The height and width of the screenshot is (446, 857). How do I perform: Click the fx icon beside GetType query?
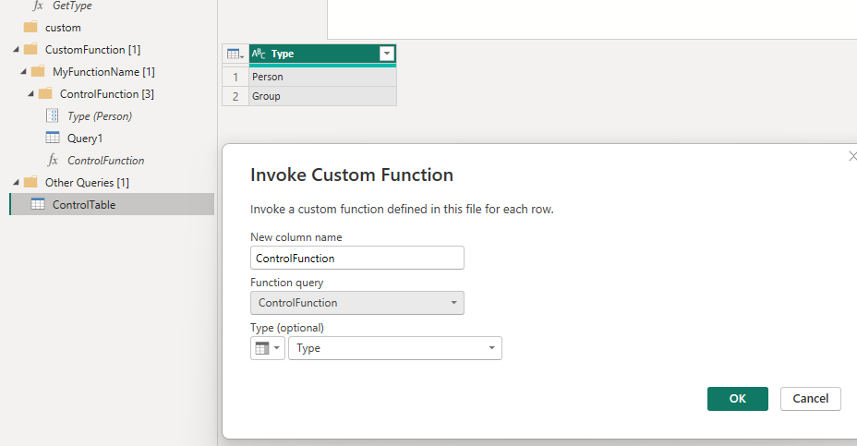38,6
